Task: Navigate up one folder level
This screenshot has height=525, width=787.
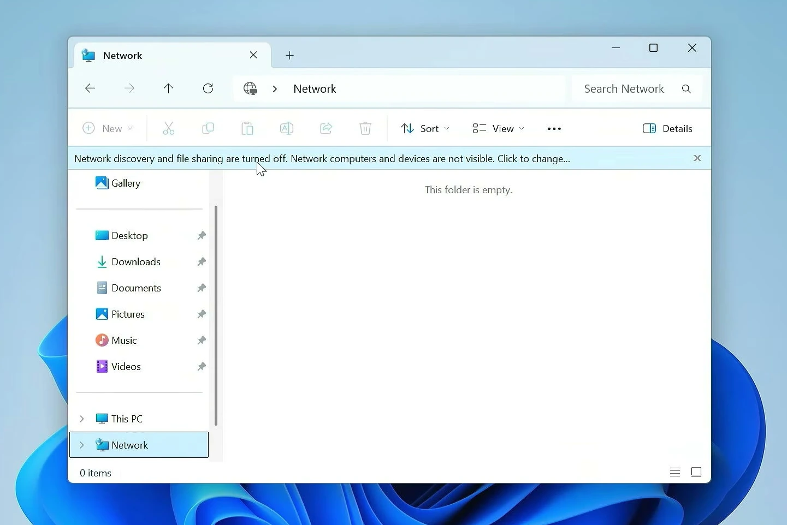Action: point(168,88)
